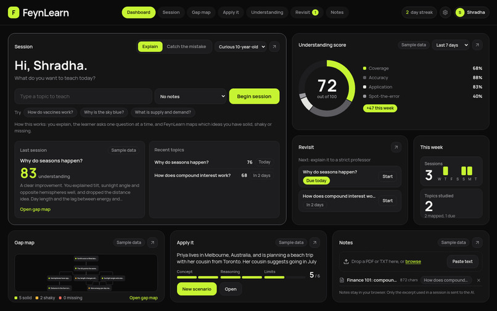Click the Gap map preview thumbnail
497x311 pixels.
(x=86, y=273)
